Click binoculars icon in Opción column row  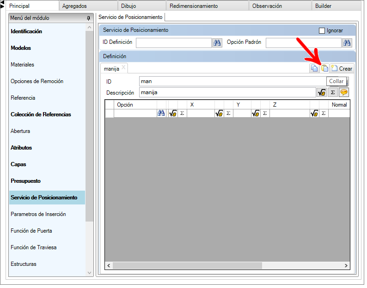[161, 114]
